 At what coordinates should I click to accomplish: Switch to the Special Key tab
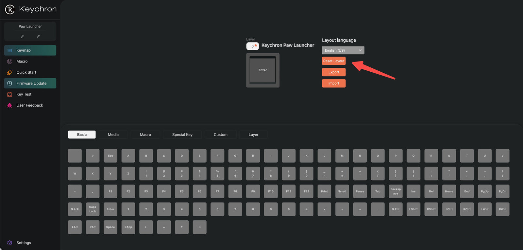182,134
